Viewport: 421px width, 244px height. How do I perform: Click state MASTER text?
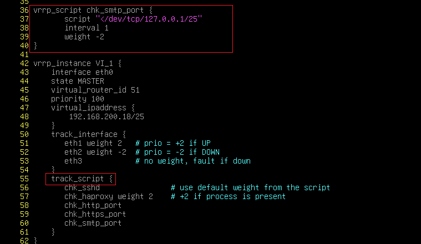pos(78,81)
